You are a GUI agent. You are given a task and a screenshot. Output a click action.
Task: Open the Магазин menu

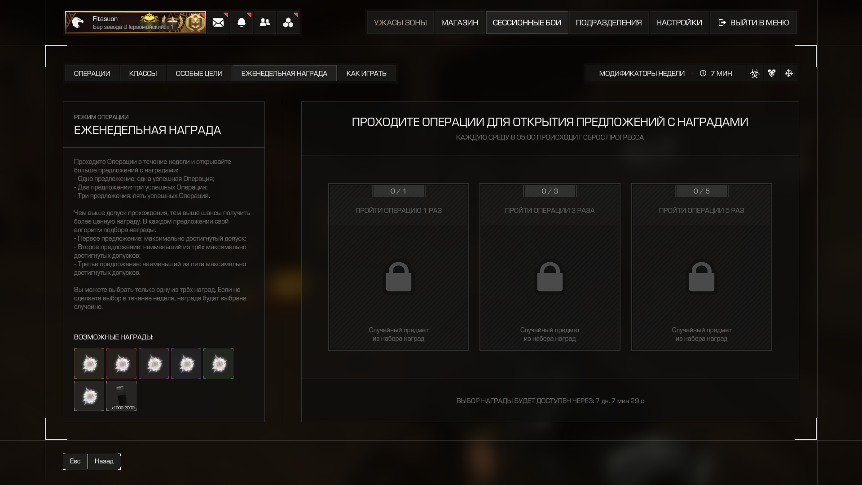459,22
